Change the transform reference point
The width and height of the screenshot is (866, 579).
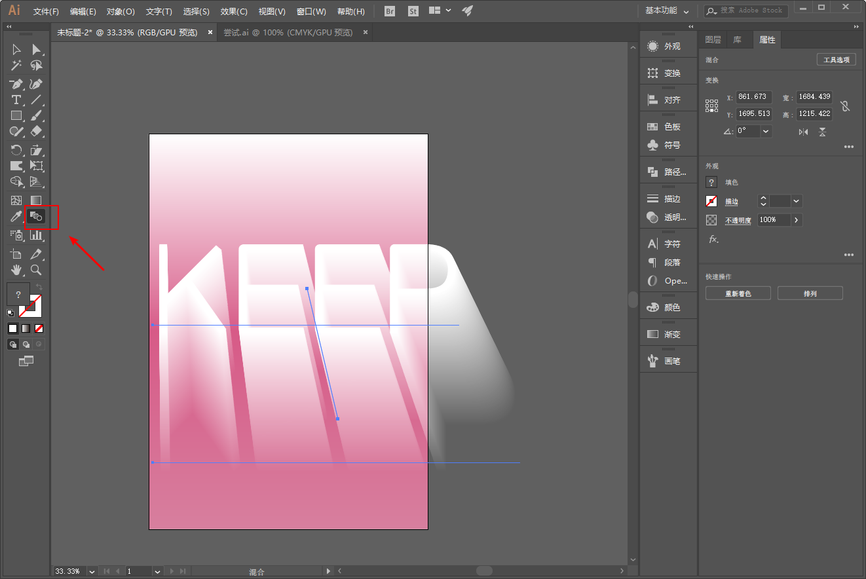[711, 105]
